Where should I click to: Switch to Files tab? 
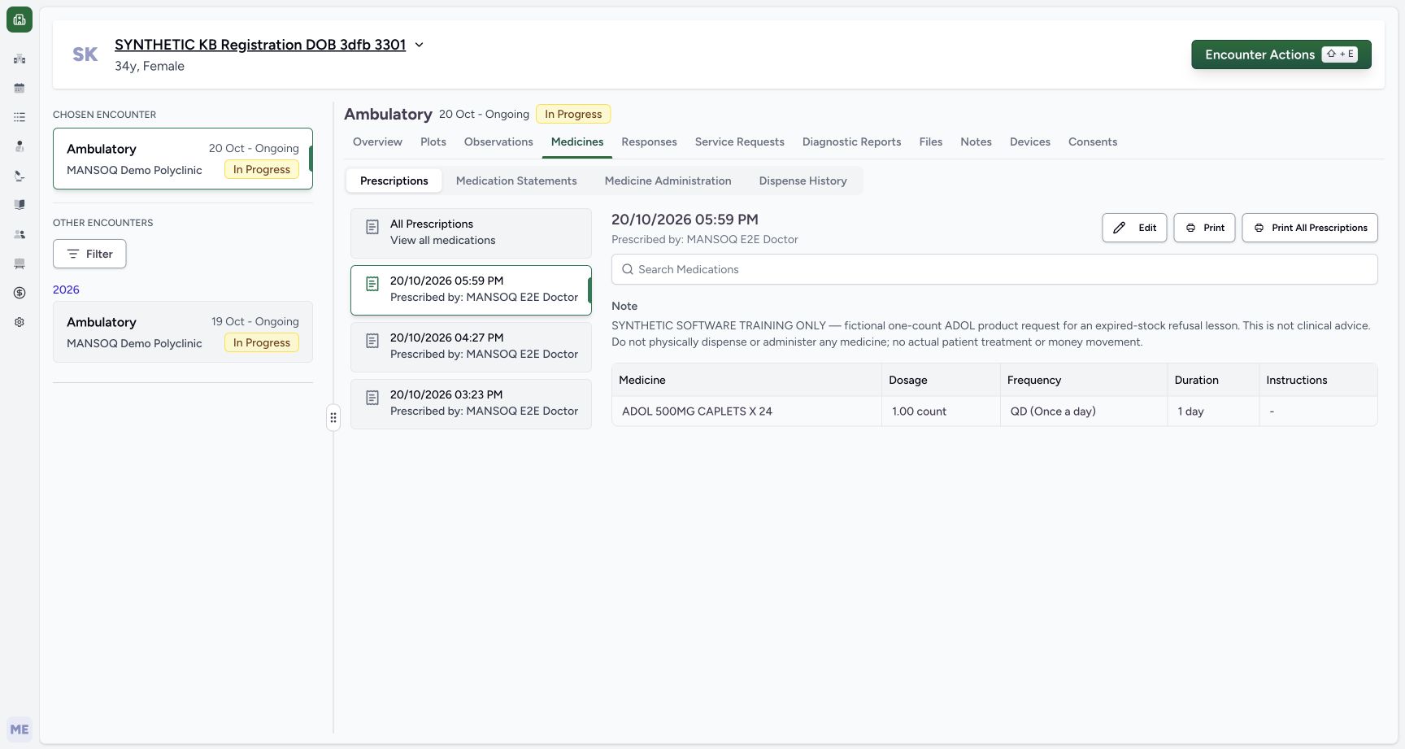coord(931,142)
